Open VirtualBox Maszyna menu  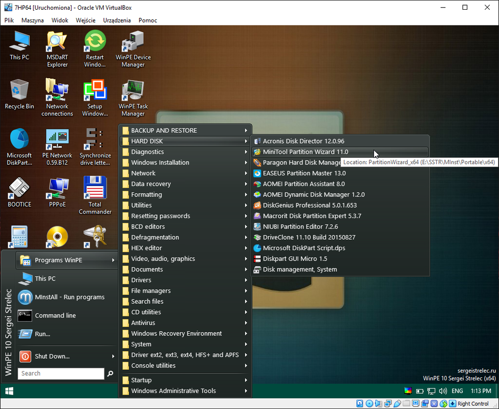point(32,20)
